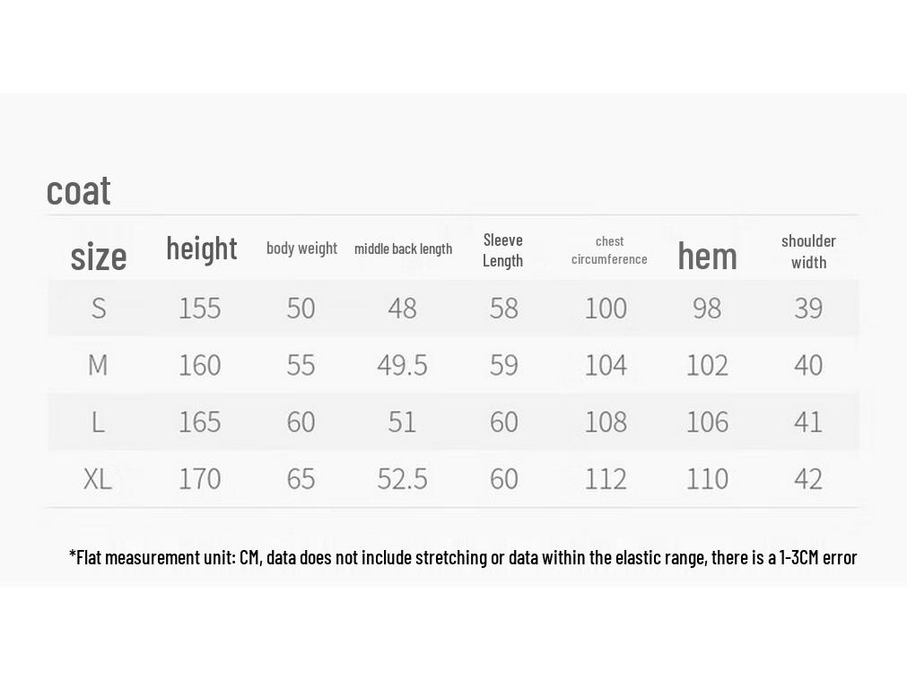Select the 'height' column header
The width and height of the screenshot is (907, 681).
coord(201,249)
